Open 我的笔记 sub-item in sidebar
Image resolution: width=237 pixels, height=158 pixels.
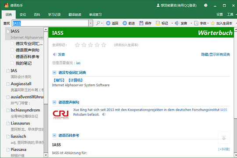[x=23, y=63]
